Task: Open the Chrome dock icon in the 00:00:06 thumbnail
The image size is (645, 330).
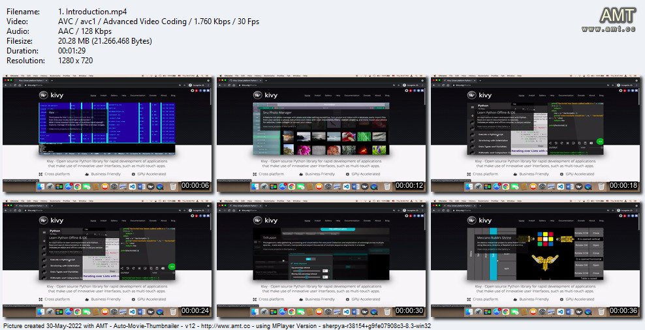Action: coord(77,187)
